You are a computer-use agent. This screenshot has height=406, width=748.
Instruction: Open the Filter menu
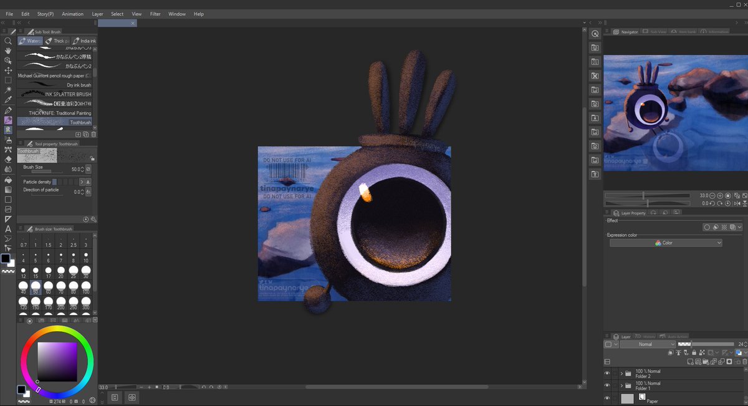155,14
